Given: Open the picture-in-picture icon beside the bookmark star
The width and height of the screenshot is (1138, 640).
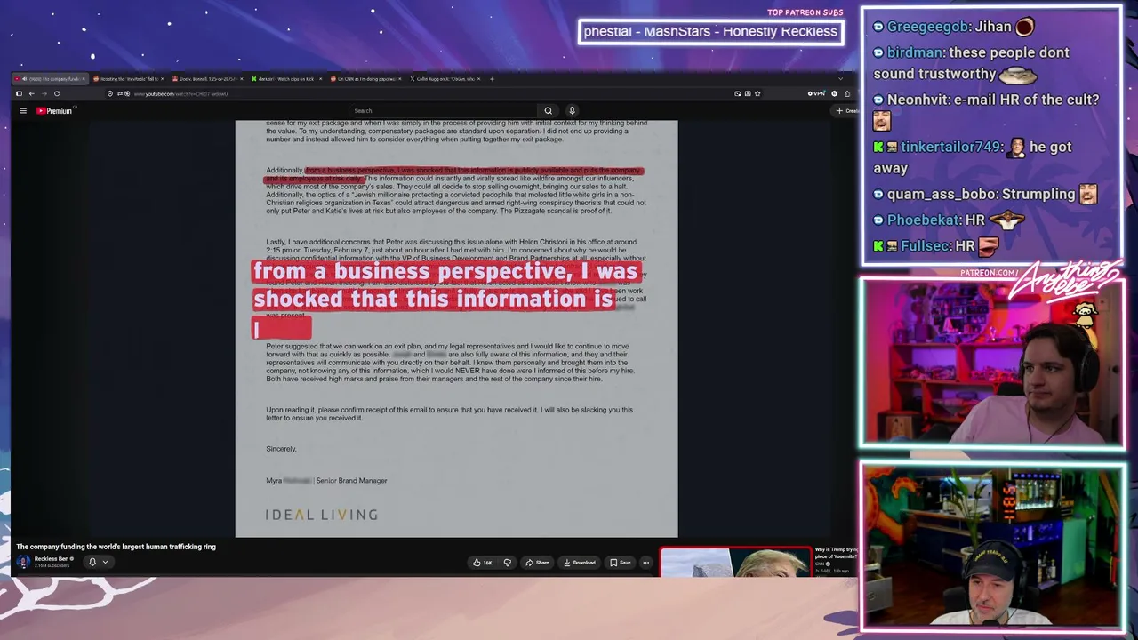Looking at the screenshot, I should coord(748,93).
